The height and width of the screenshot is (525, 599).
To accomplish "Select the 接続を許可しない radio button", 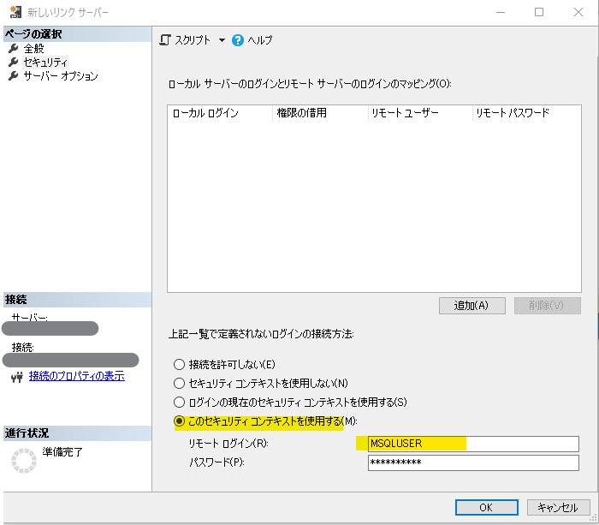I will point(180,365).
